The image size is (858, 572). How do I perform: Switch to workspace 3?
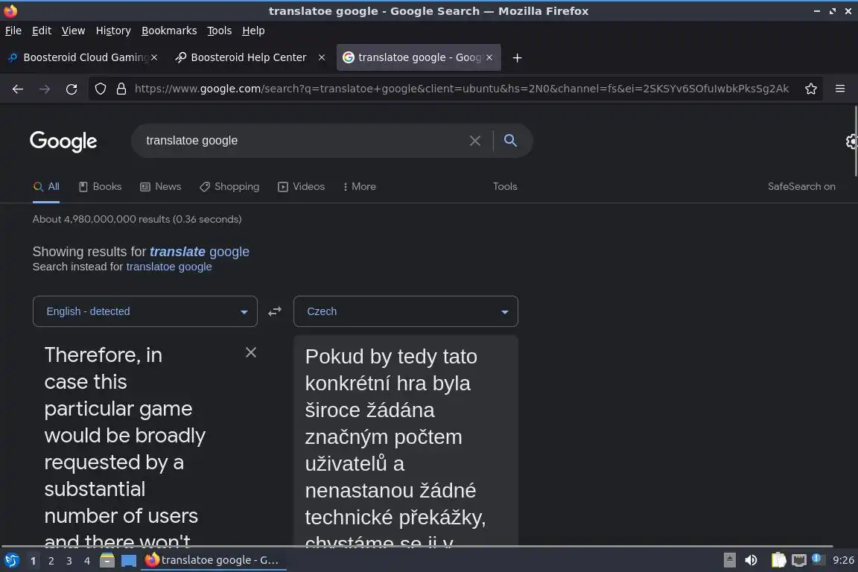[69, 561]
